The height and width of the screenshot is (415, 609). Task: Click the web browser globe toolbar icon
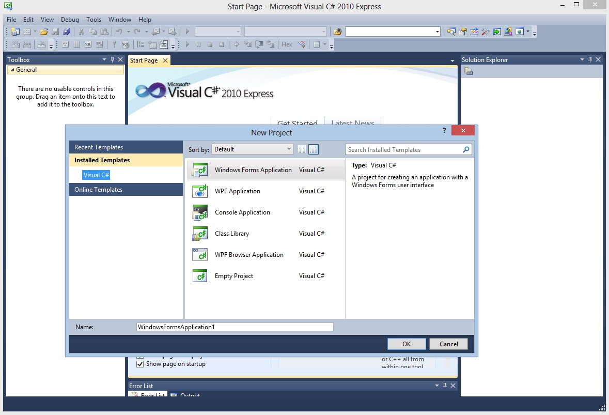coord(520,32)
